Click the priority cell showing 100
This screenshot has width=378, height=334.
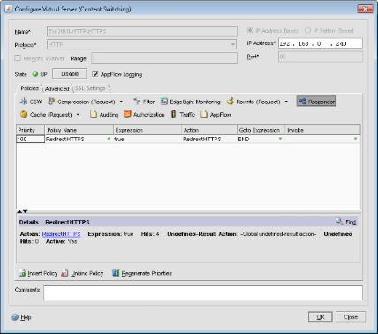(x=30, y=139)
